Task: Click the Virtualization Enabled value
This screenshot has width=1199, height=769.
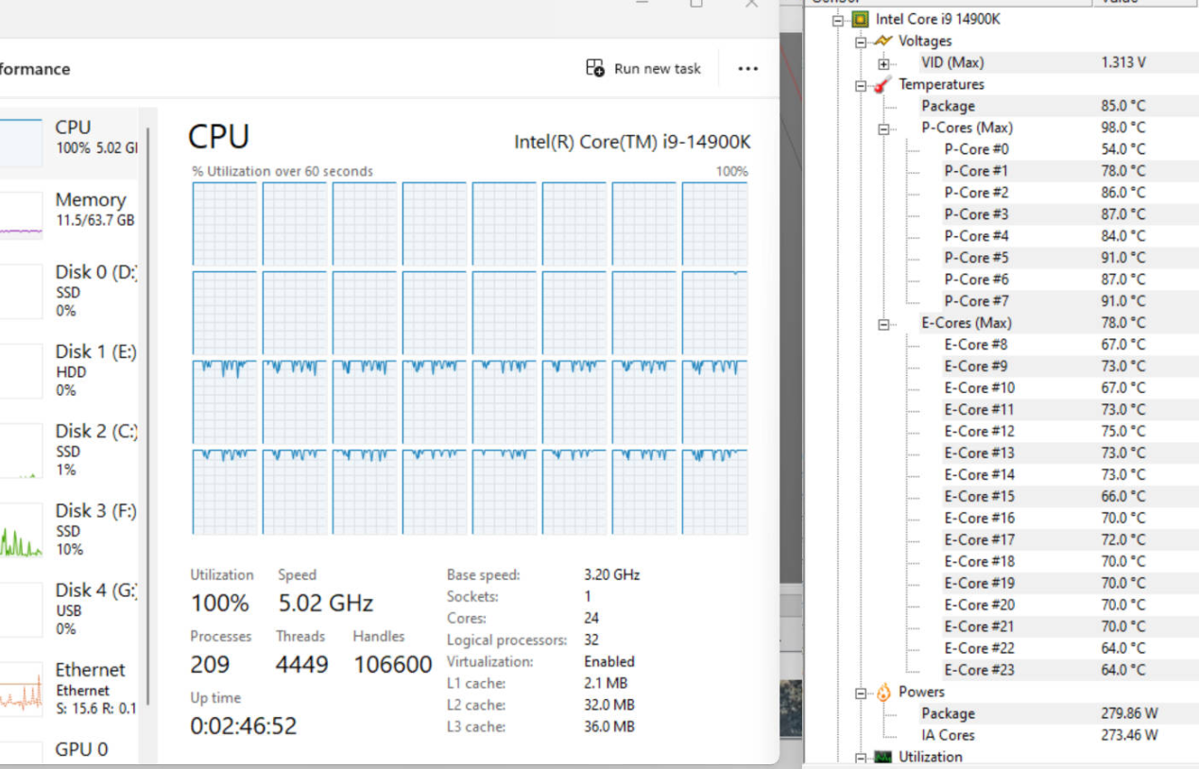Action: 609,661
